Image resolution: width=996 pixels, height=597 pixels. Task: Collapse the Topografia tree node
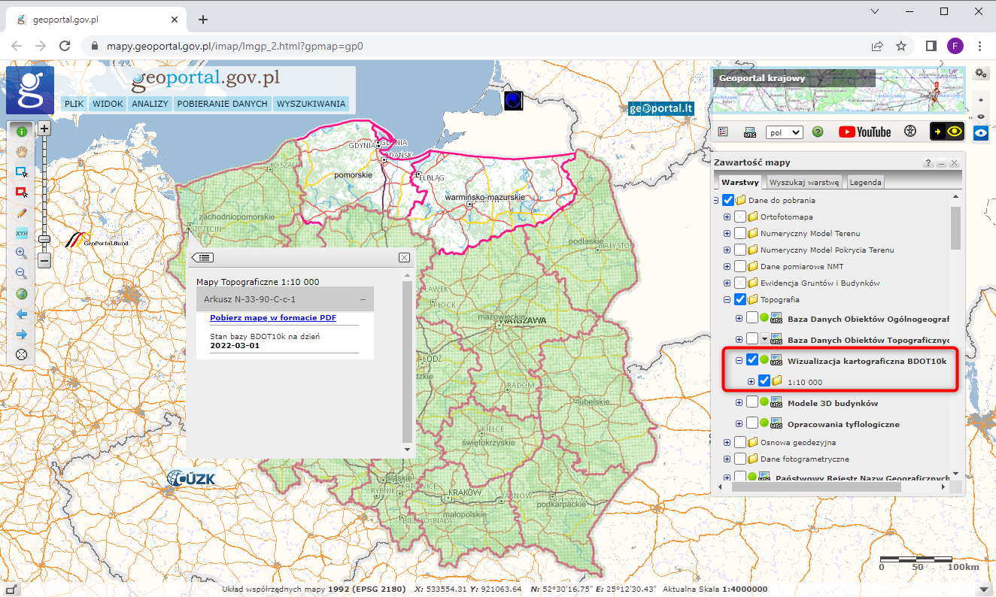pyautogui.click(x=725, y=299)
